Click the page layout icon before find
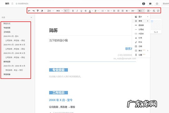 (x=148, y=11)
